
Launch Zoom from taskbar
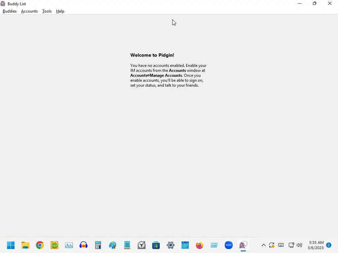tap(229, 245)
